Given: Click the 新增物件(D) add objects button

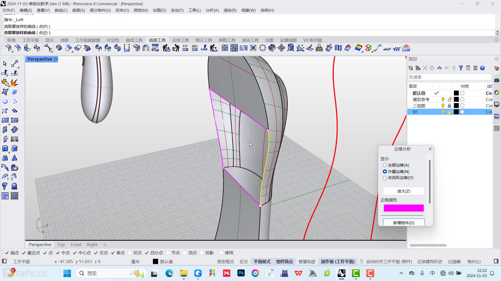Looking at the screenshot, I should pyautogui.click(x=403, y=222).
